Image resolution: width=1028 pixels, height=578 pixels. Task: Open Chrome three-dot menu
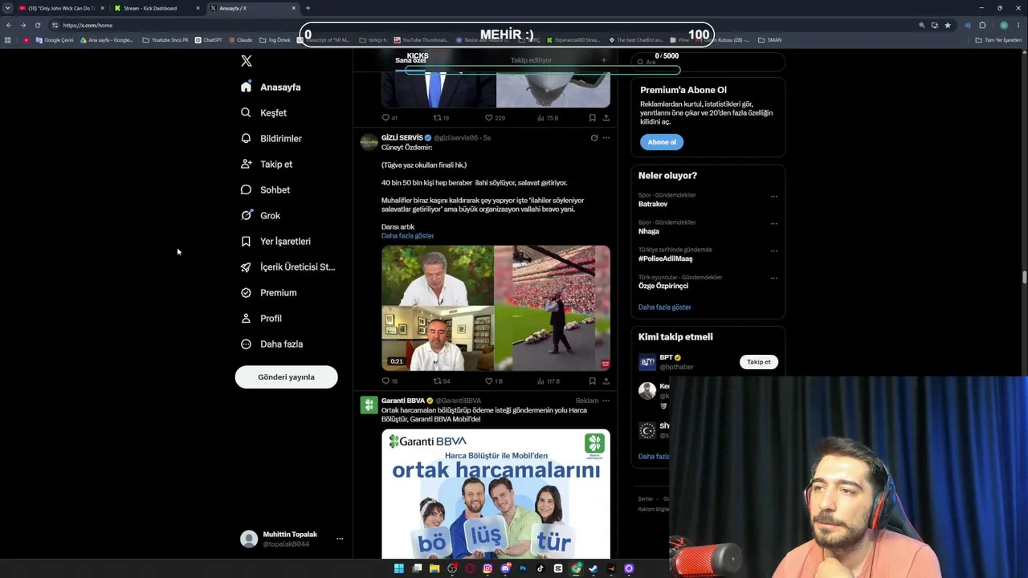click(1018, 25)
